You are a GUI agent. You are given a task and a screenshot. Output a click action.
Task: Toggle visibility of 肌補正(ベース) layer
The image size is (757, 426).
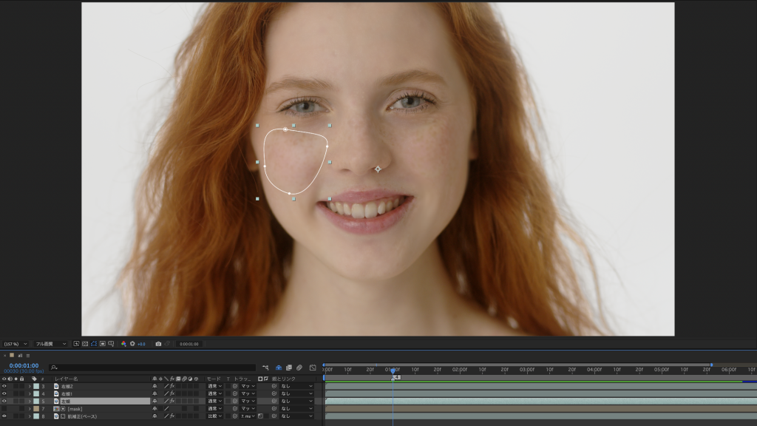pyautogui.click(x=4, y=416)
